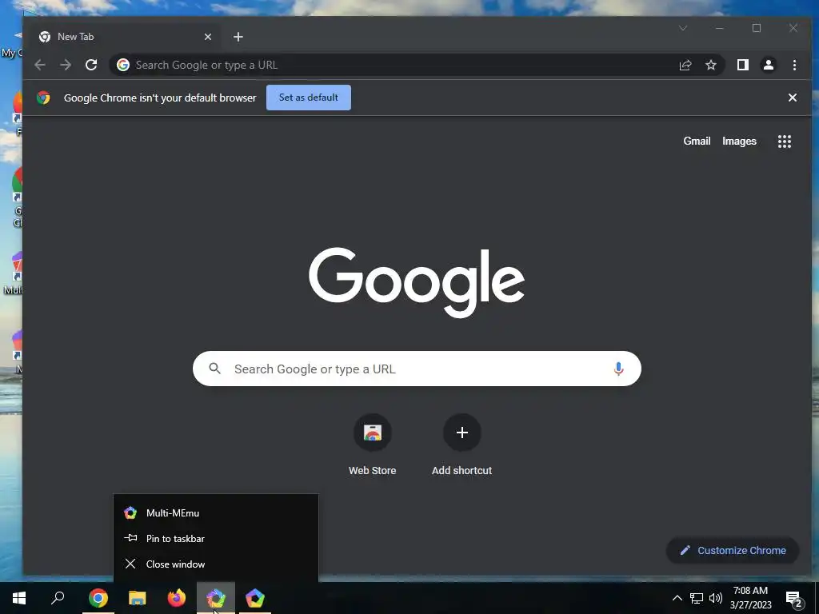Choose Close window in jump list
This screenshot has height=614, width=819.
pos(216,564)
